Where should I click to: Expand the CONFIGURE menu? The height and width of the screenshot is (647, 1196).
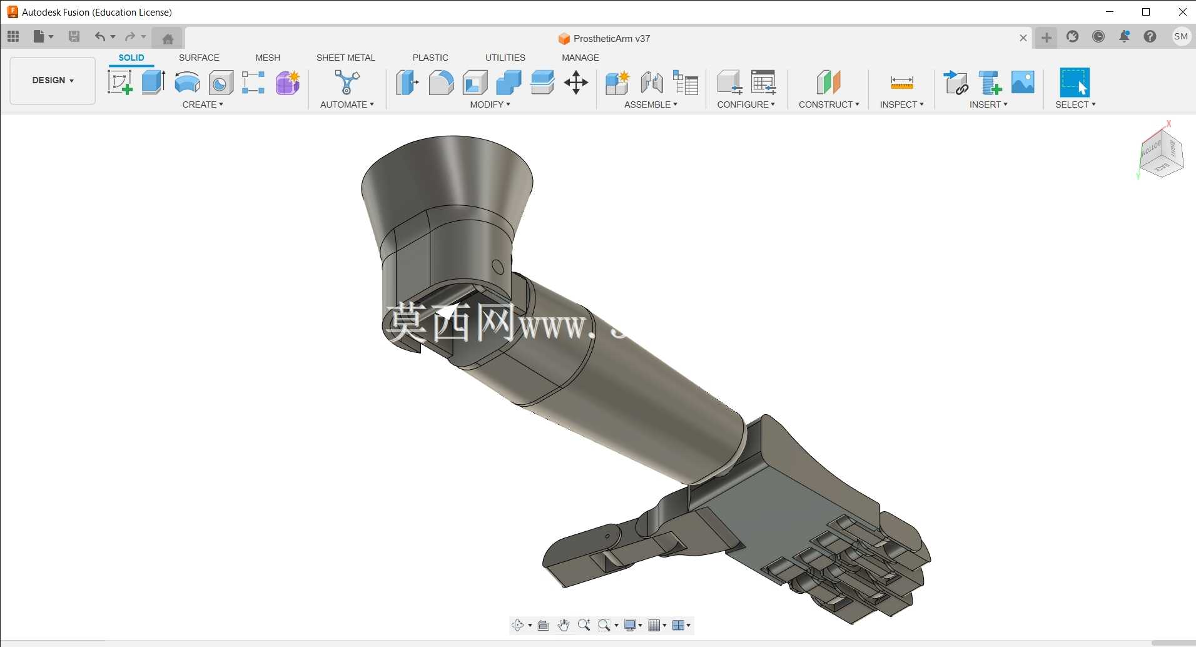(x=746, y=104)
